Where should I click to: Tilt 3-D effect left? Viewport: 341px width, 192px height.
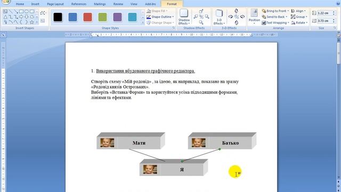[x=231, y=17]
